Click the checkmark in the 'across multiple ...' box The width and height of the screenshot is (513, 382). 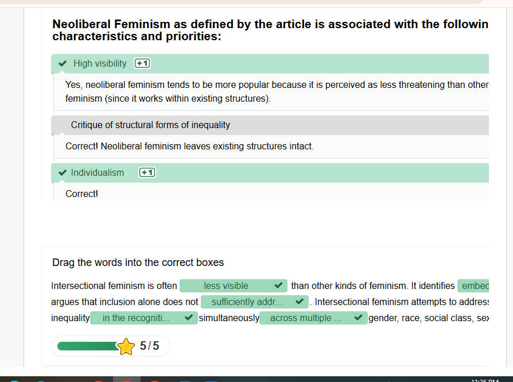coord(359,318)
